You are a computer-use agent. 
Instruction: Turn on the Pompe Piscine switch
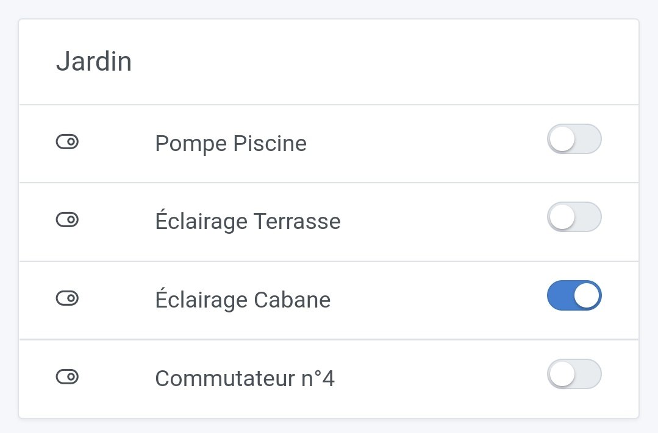coord(574,139)
